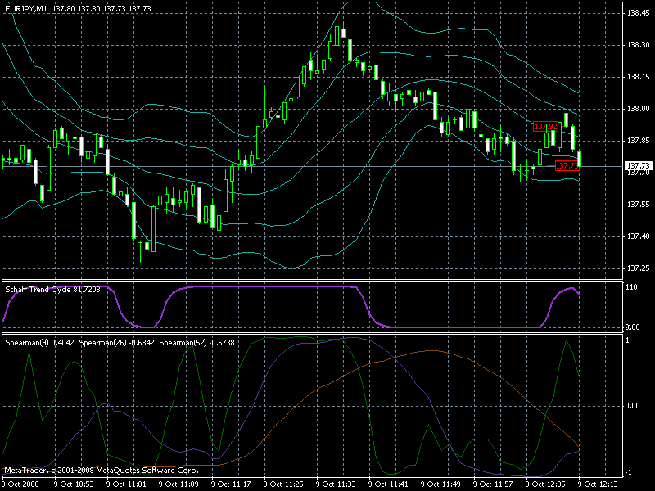
Task: Click the current price 137.73 axis marker
Action: tap(639, 166)
